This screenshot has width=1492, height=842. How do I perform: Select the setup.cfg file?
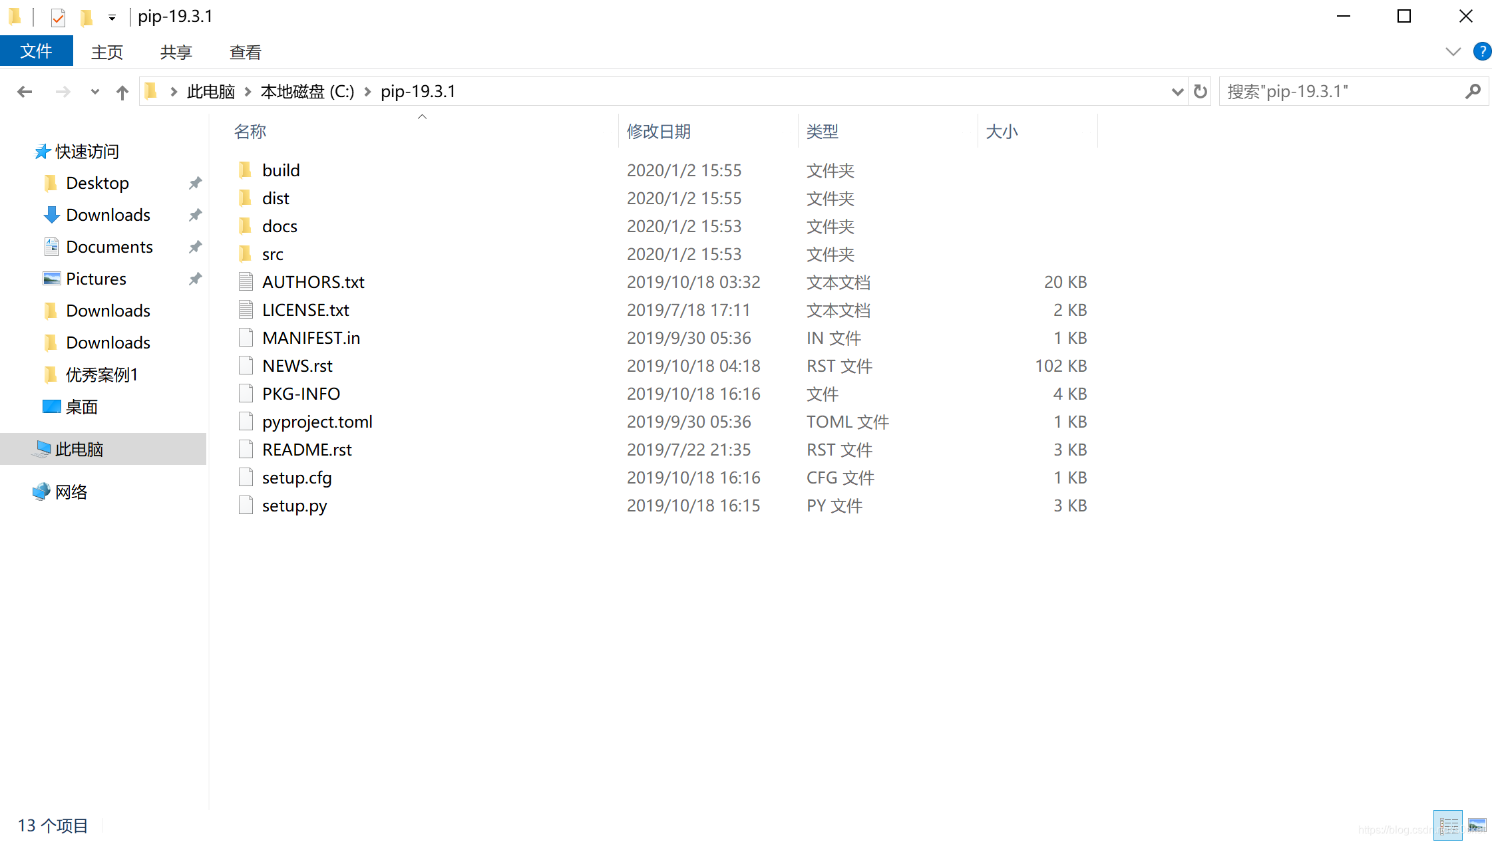coord(296,478)
